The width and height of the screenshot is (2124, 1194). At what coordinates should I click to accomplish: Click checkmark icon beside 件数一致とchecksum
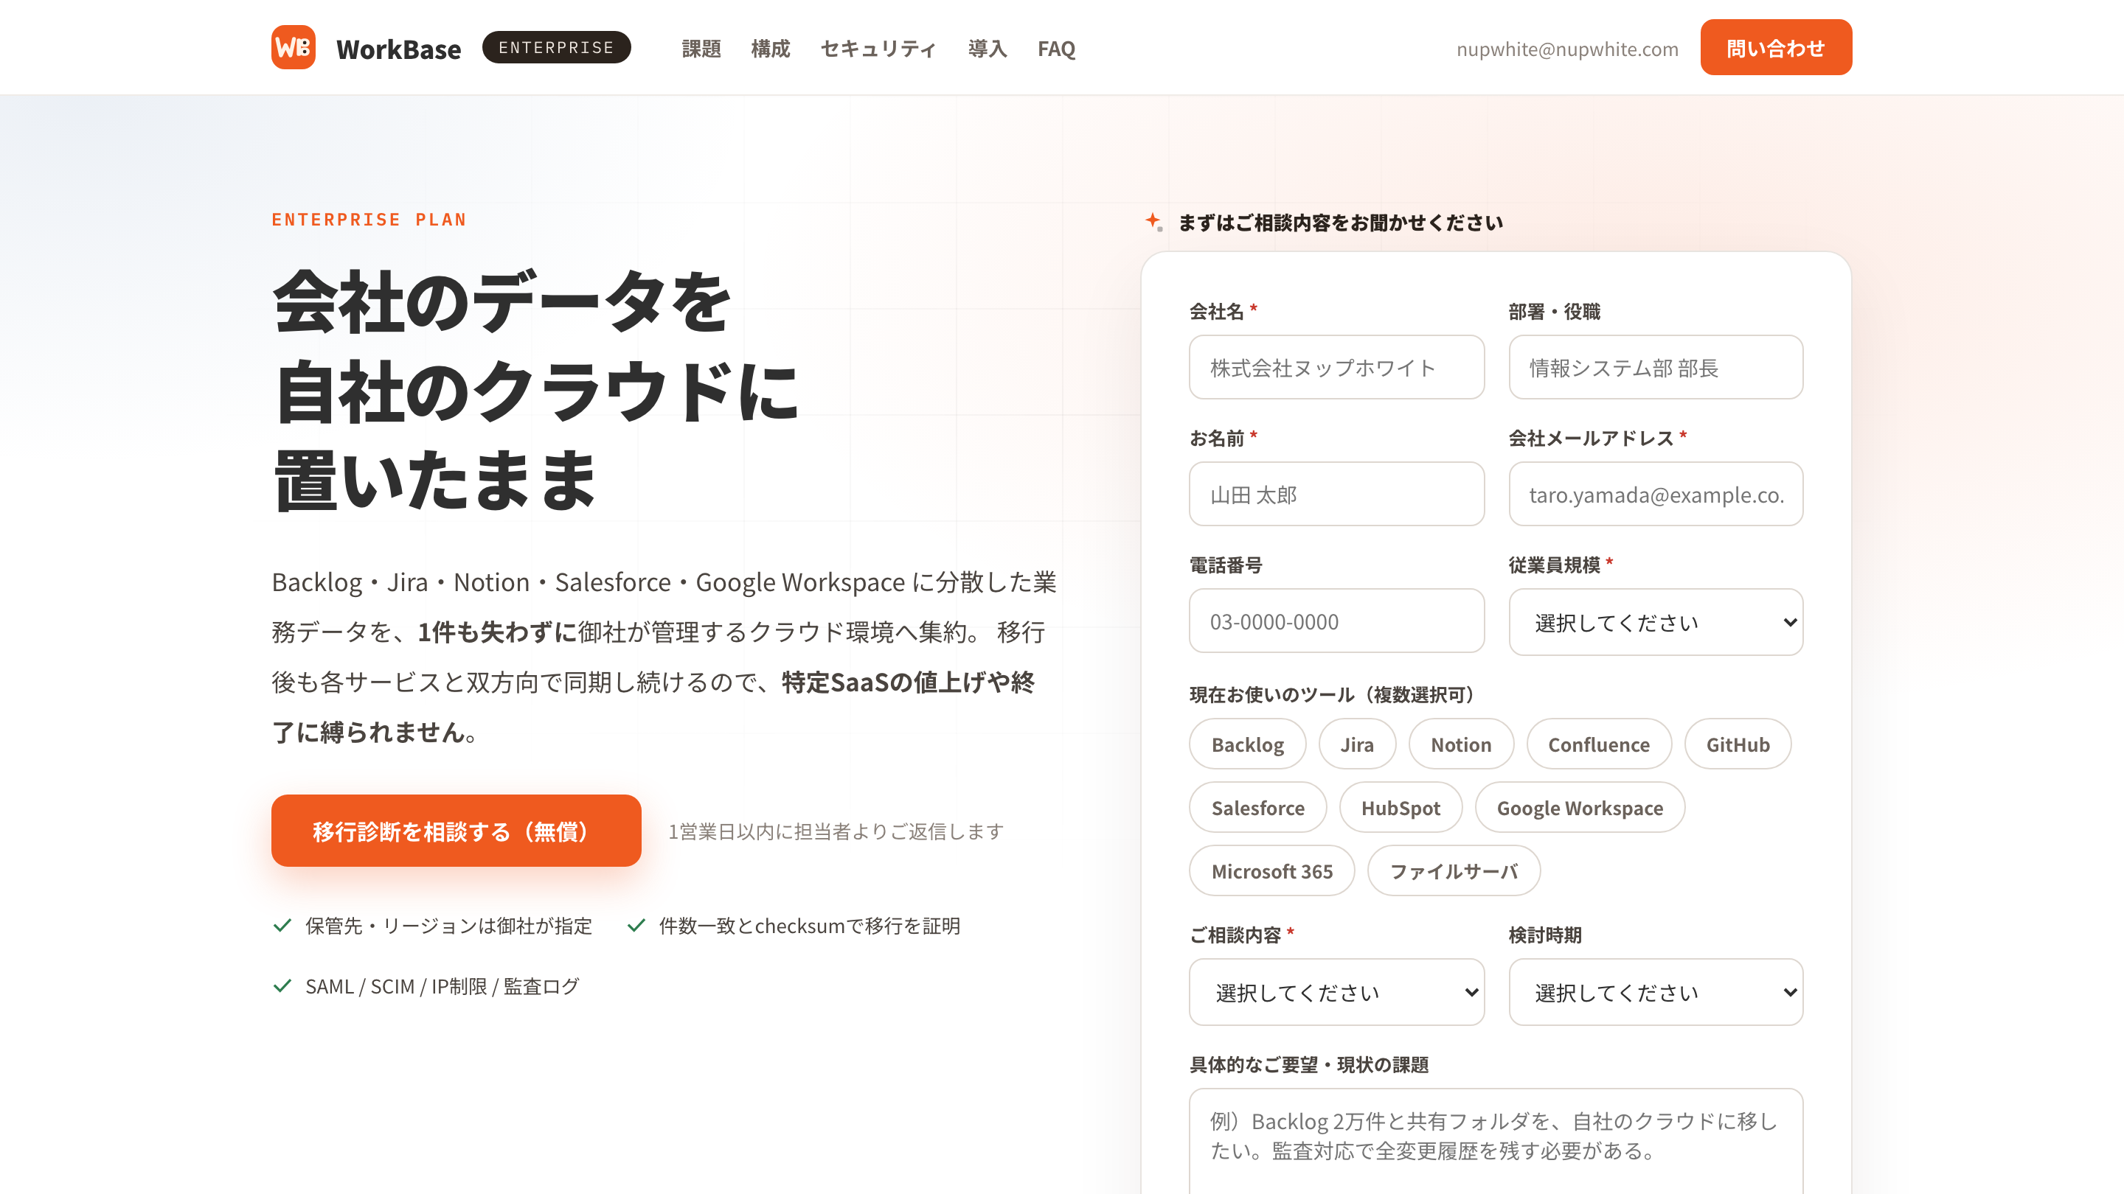pos(636,926)
